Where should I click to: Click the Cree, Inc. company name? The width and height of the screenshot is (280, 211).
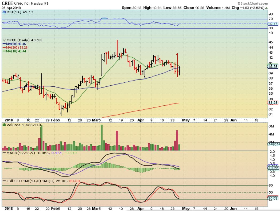click(22, 3)
